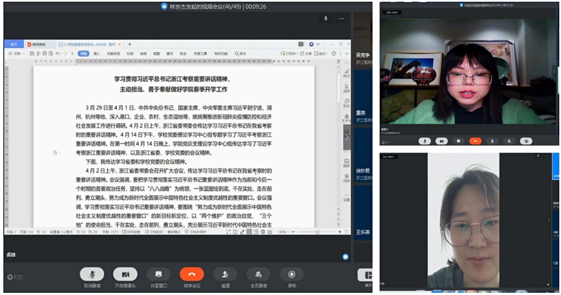The image size is (561, 295).
Task: Click the undo arrow in WPS toolbar
Action: (57, 53)
